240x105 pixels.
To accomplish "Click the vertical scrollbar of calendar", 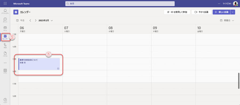I will pos(239,81).
